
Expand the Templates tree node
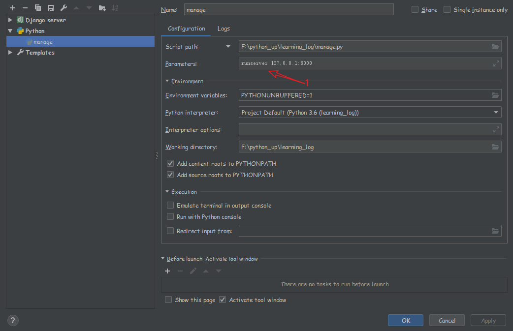(10, 52)
